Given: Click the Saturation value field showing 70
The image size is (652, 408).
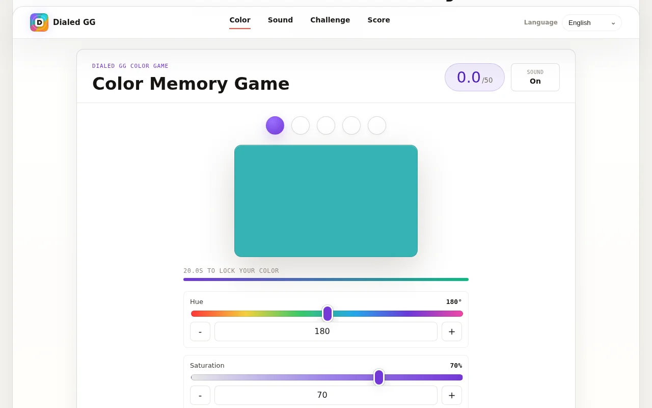Looking at the screenshot, I should (326, 395).
